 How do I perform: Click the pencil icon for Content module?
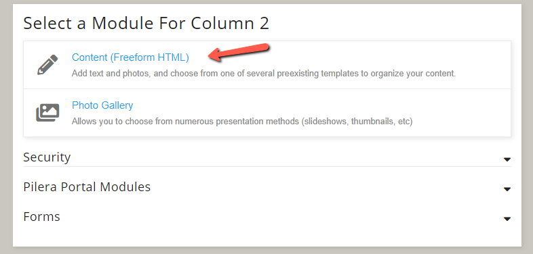47,65
